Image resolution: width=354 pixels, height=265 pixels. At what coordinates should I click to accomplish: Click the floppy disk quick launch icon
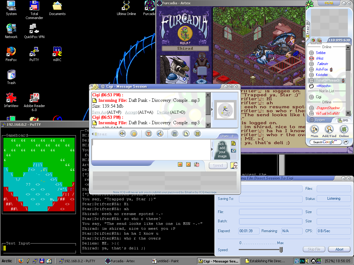pyautogui.click(x=42, y=261)
